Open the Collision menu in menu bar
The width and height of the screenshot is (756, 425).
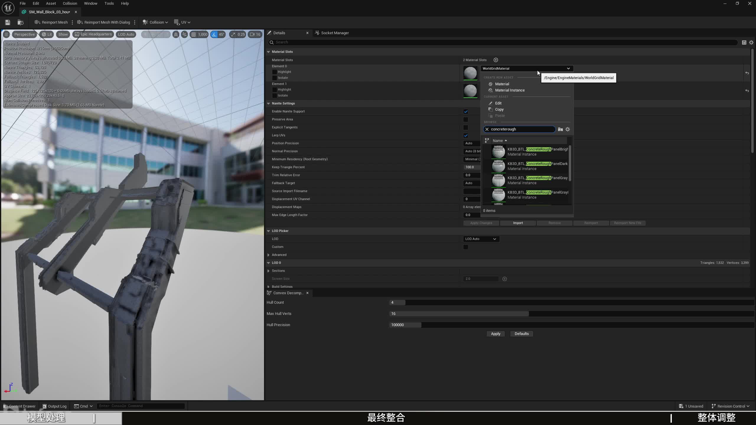coord(70,4)
